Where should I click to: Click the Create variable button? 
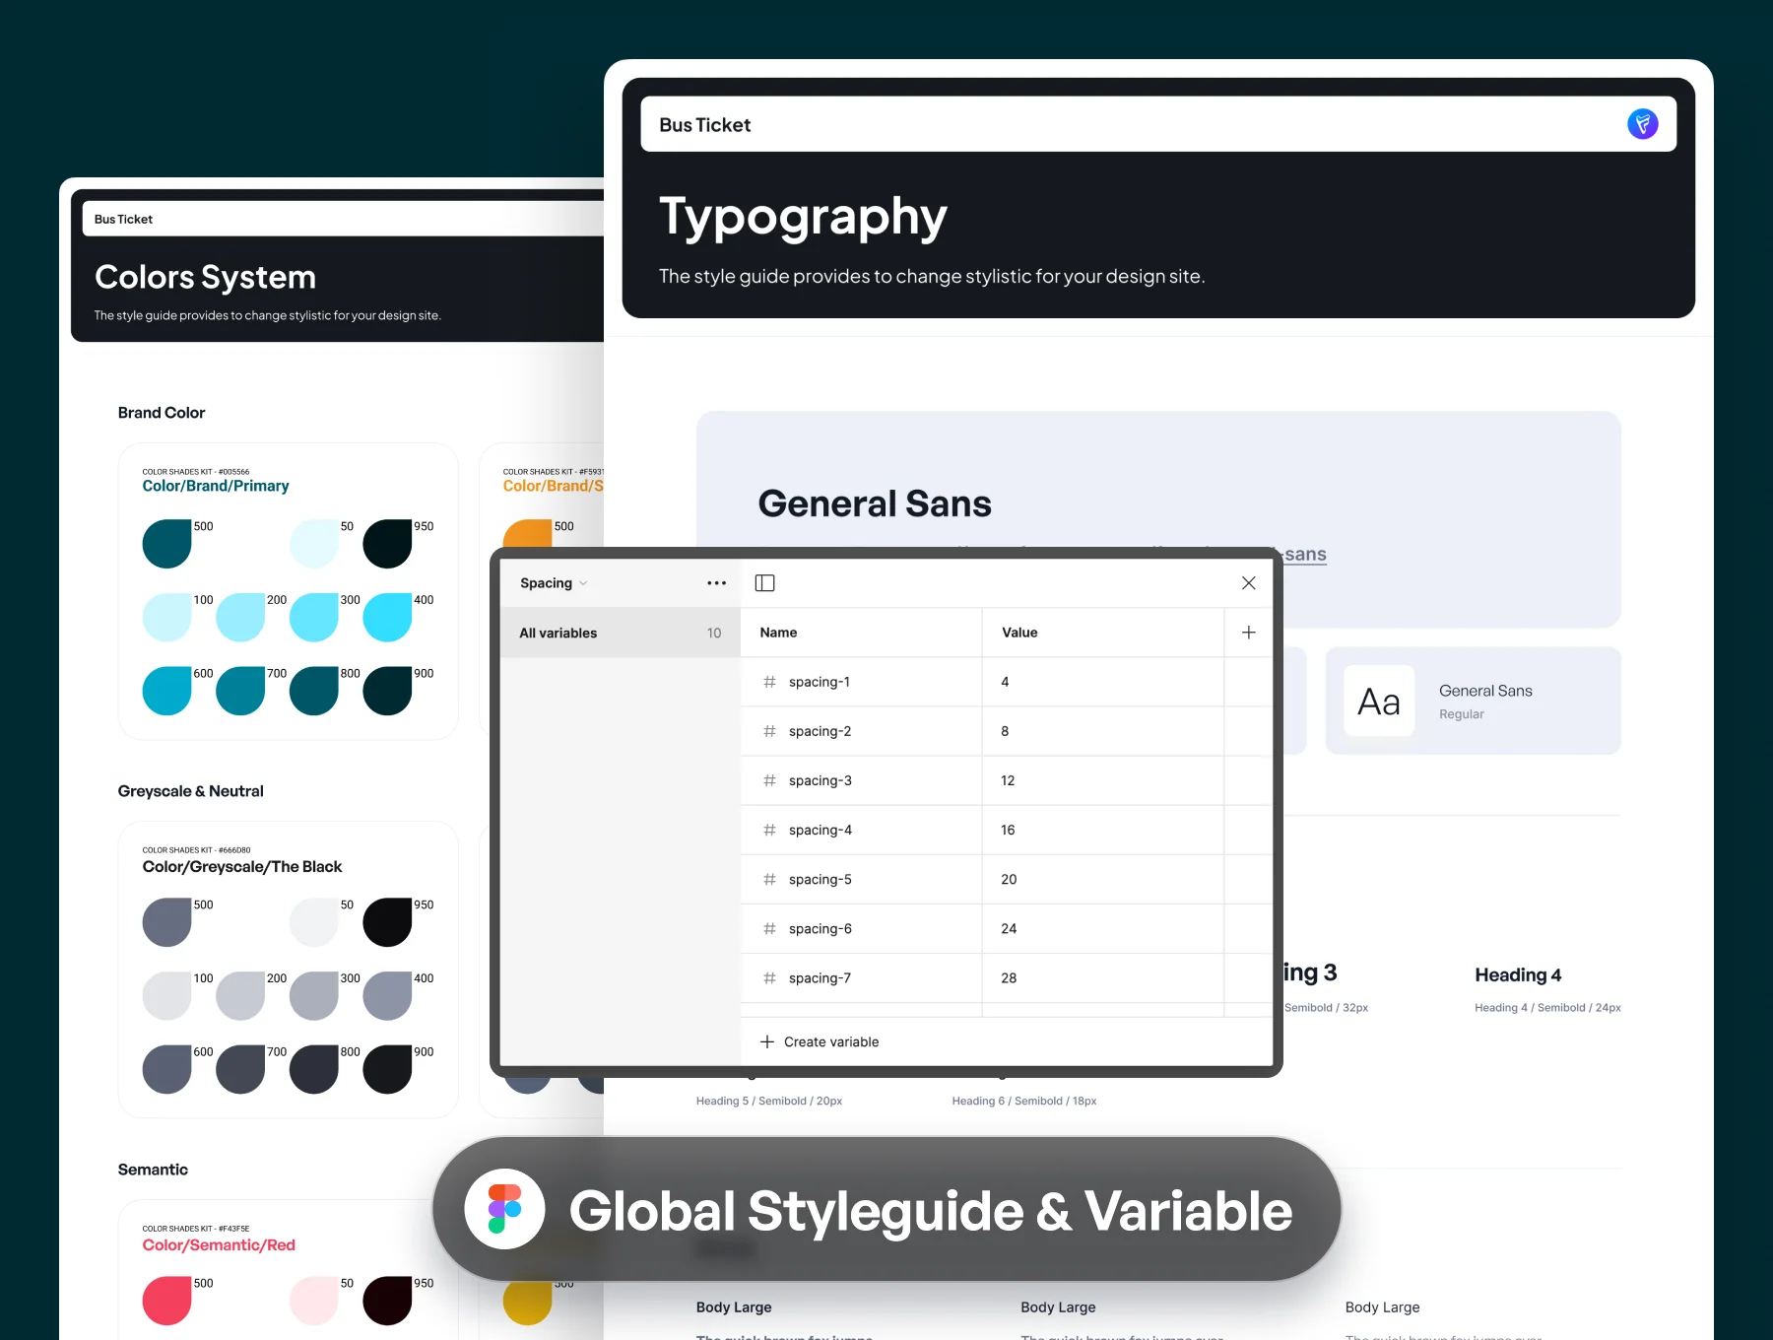coord(820,1041)
